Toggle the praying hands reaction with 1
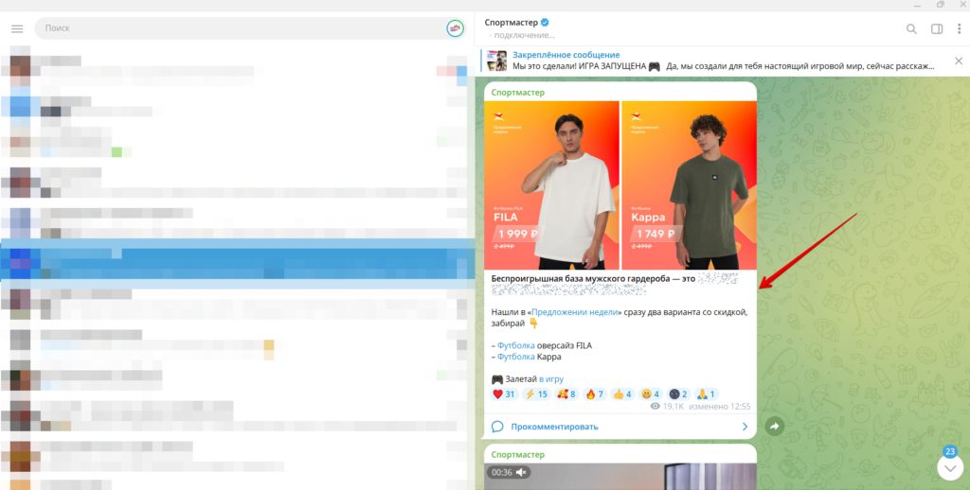The width and height of the screenshot is (970, 490). [x=706, y=394]
